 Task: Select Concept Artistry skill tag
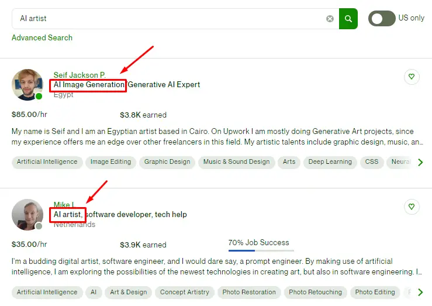click(x=185, y=292)
